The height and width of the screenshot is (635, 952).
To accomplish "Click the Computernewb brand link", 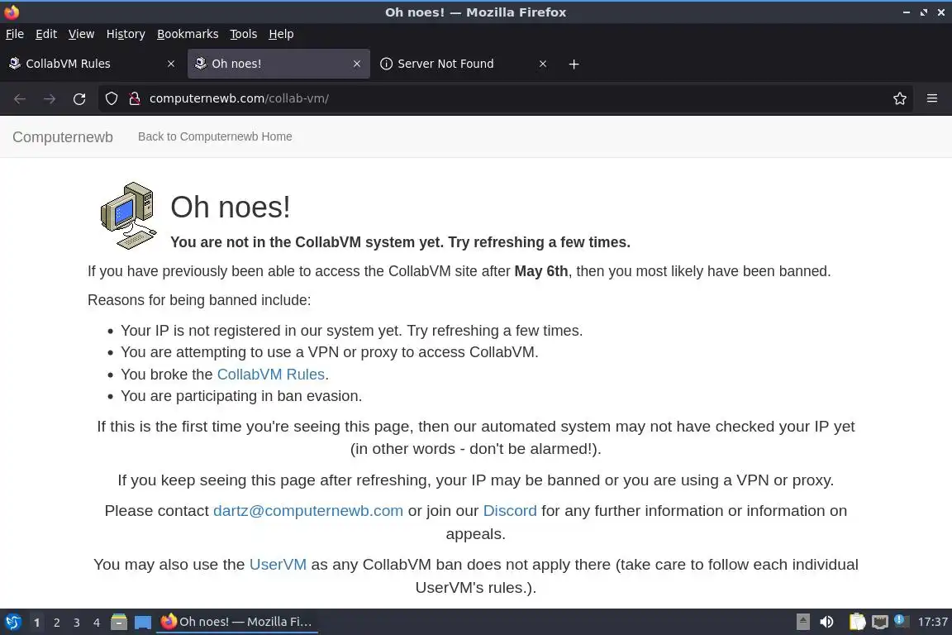I will [63, 136].
